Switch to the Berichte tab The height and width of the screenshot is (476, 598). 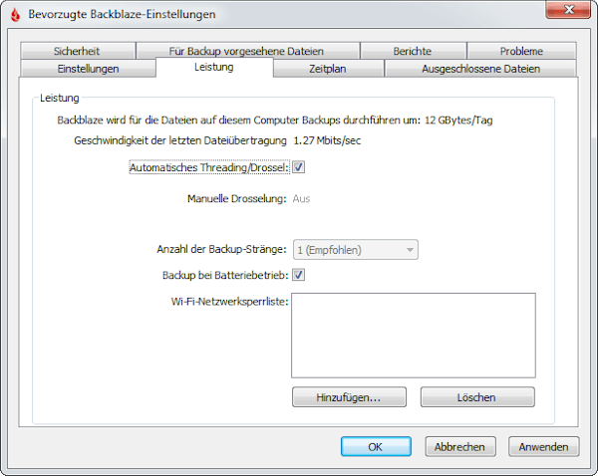coord(413,51)
